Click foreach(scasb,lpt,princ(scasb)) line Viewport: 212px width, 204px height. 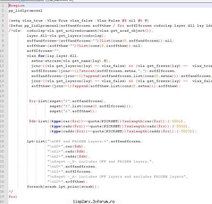tap(63, 187)
